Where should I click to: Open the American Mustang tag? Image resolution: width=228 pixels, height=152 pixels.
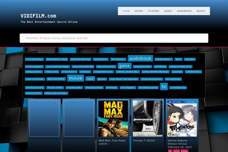[x=81, y=59]
